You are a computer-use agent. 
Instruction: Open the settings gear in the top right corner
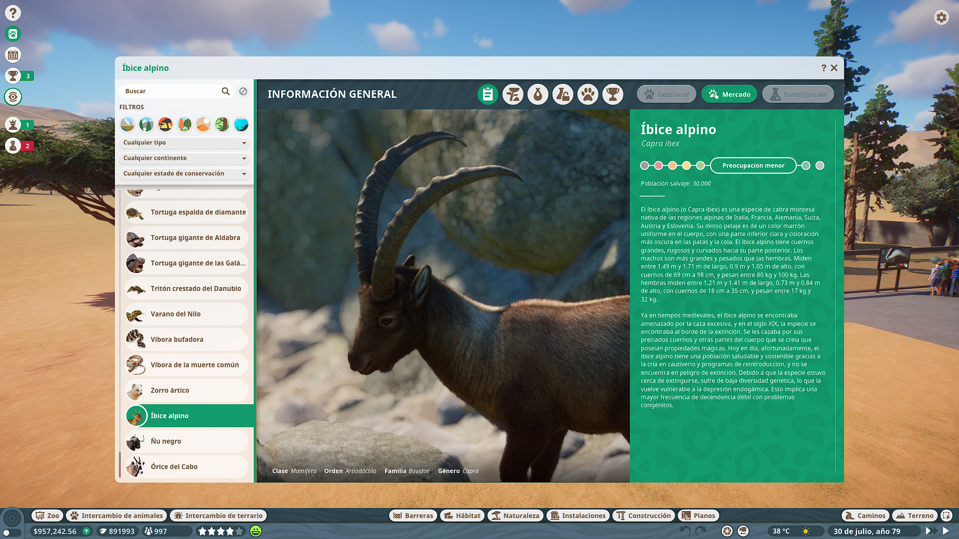coord(942,18)
